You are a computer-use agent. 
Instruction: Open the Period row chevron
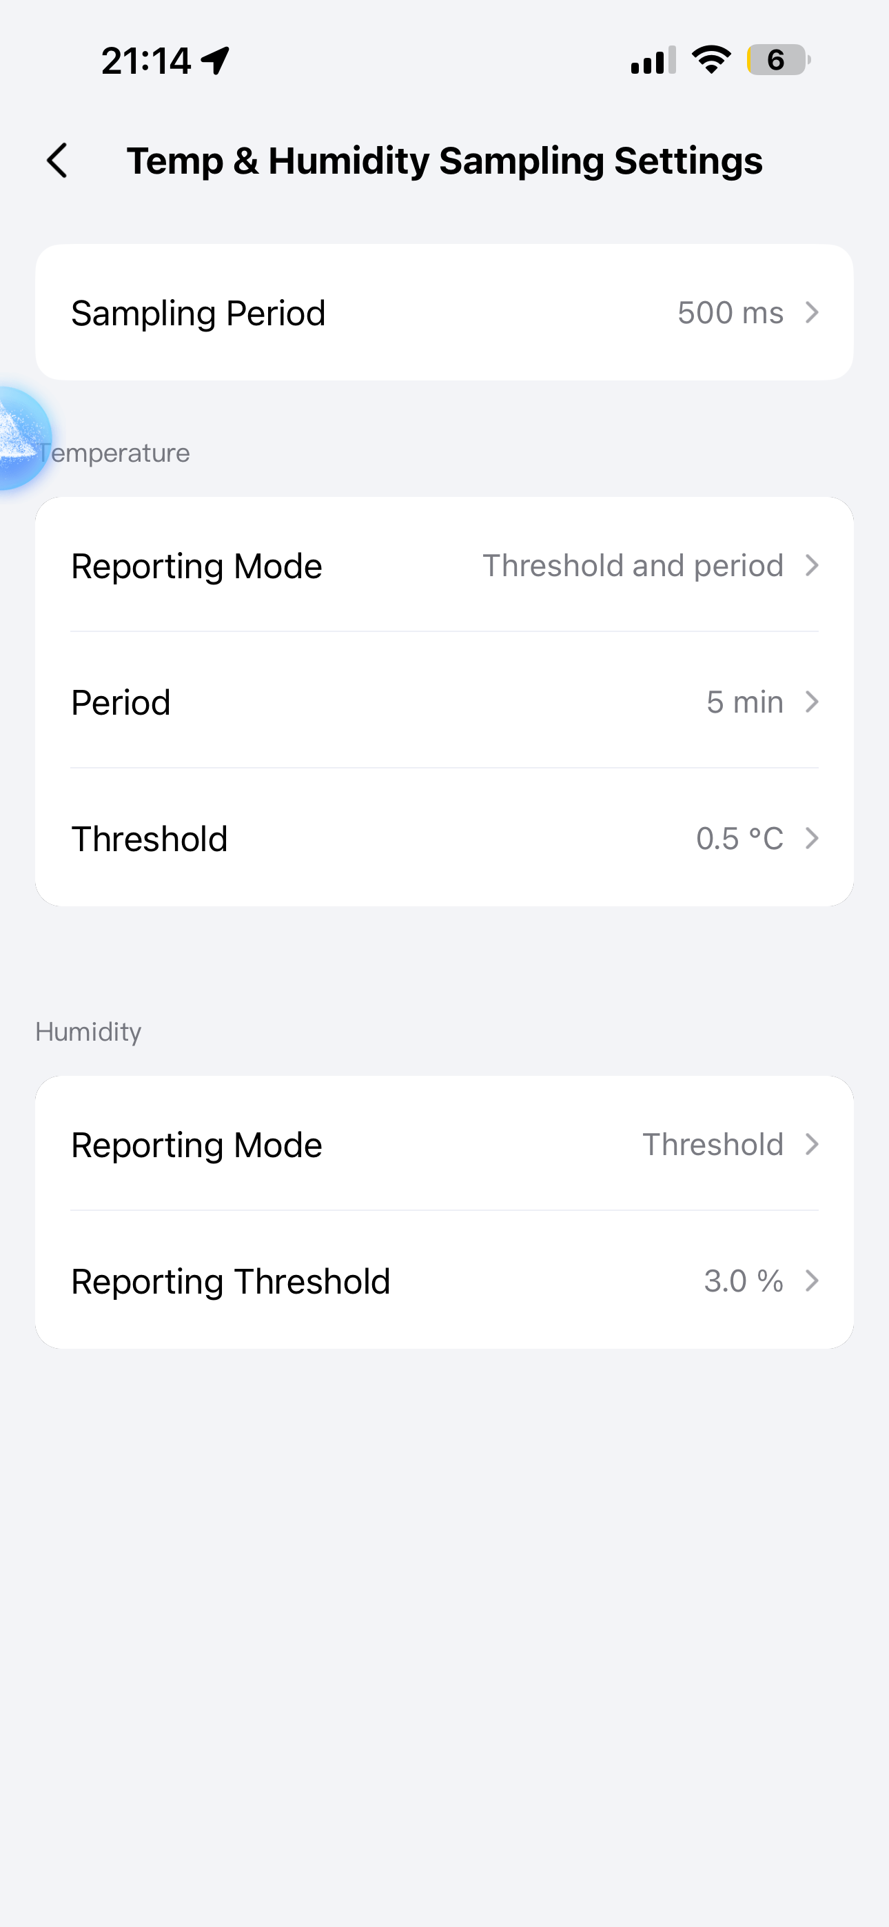812,702
